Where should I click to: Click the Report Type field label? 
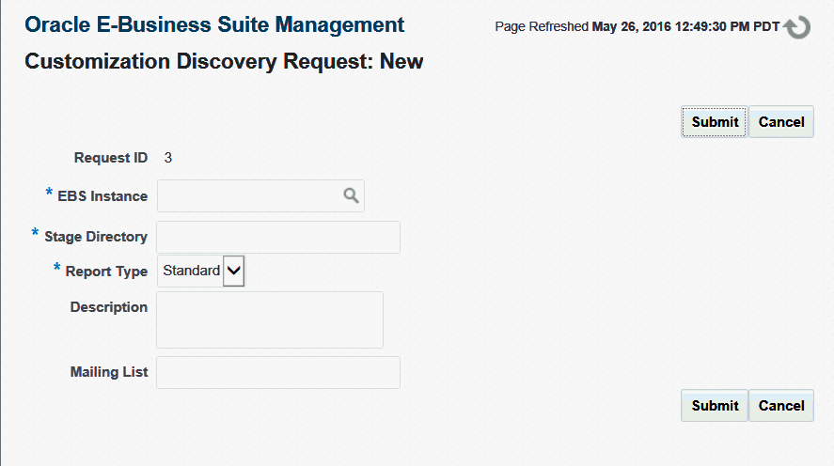tap(106, 271)
